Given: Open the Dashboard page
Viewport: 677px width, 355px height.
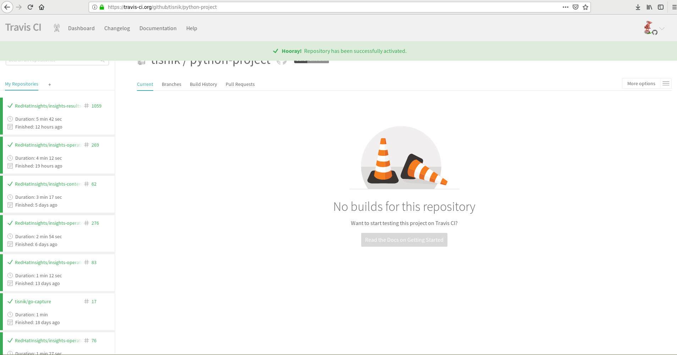Looking at the screenshot, I should click(x=81, y=28).
